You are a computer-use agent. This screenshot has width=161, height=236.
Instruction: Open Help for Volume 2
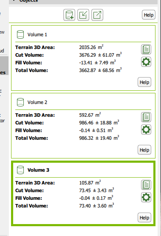[144, 150]
